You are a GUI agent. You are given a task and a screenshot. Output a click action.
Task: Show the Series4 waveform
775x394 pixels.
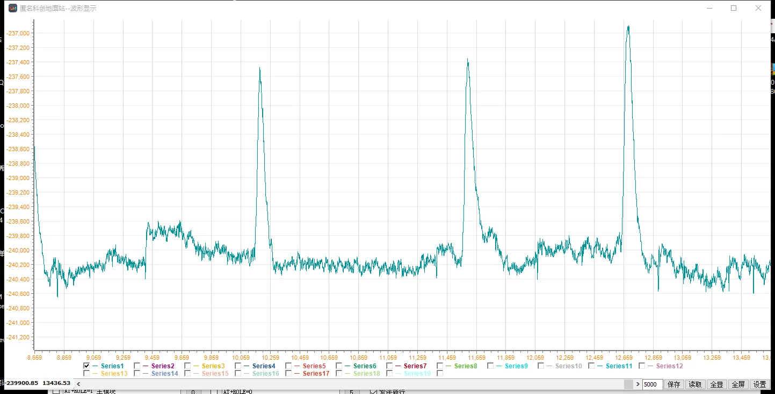pyautogui.click(x=238, y=366)
